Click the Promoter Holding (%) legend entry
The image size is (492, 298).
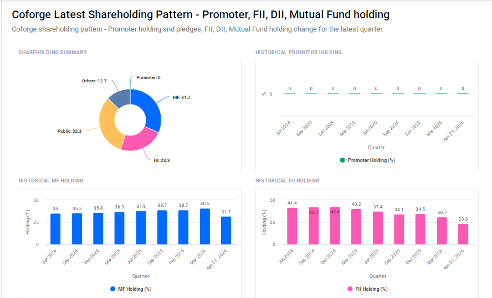coord(367,160)
